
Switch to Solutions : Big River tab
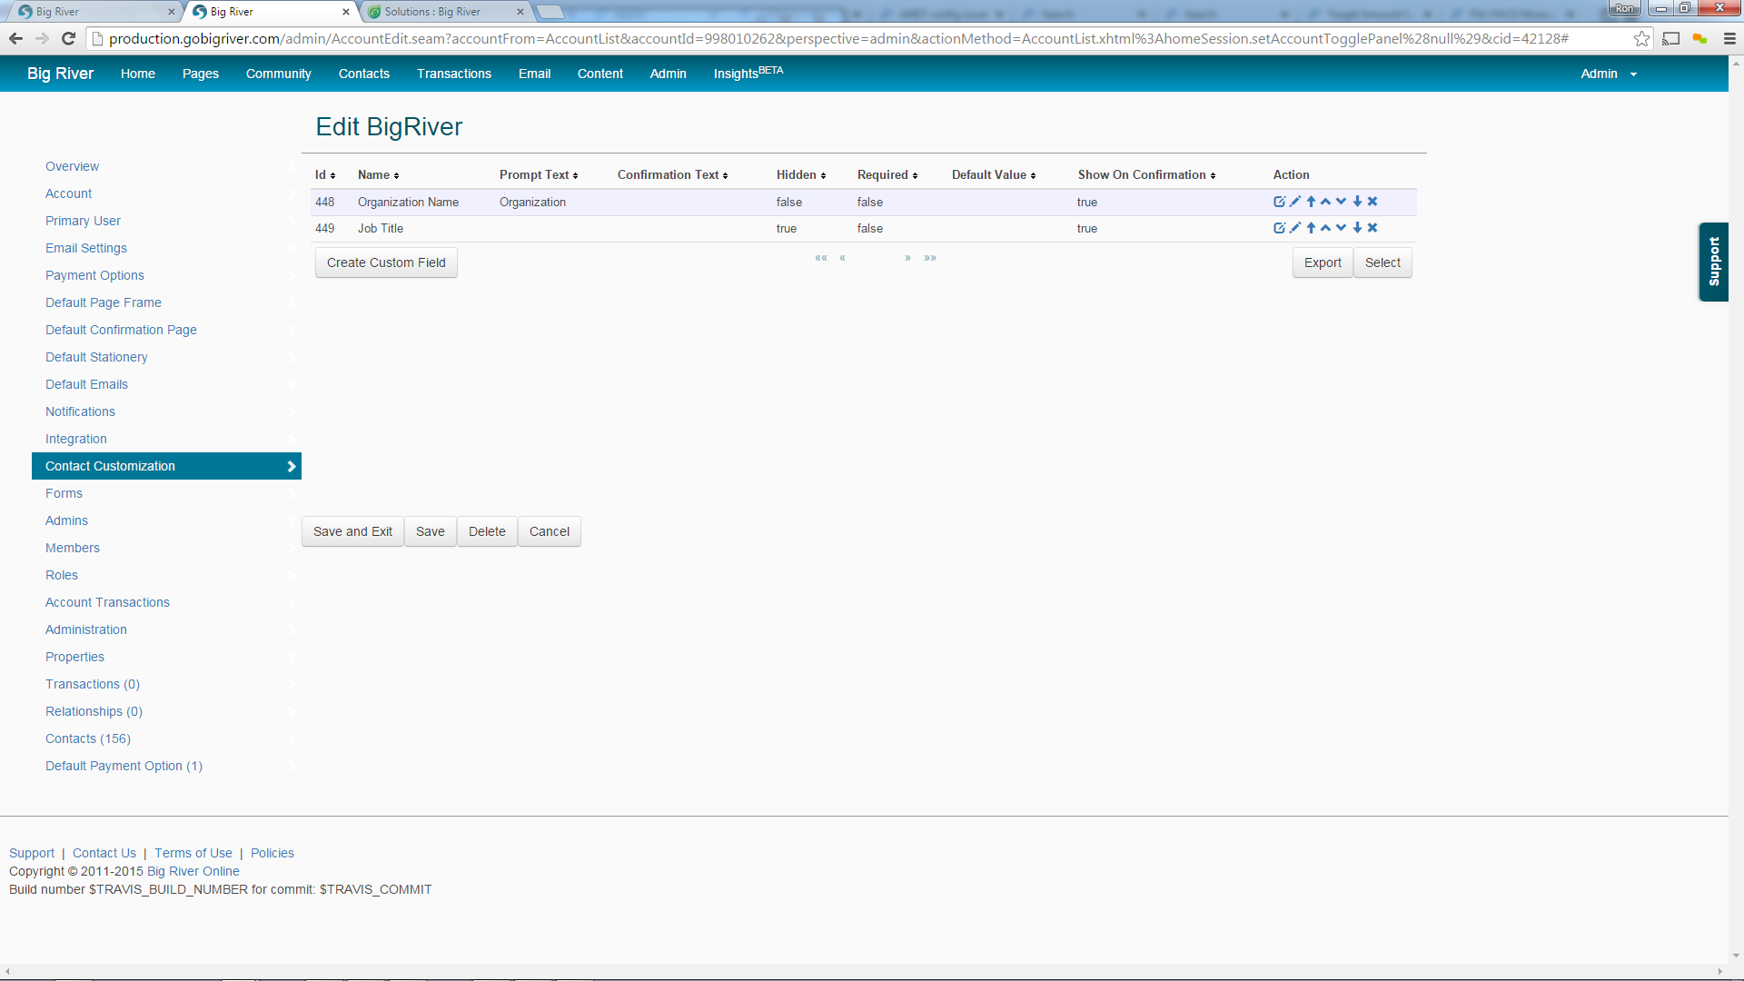click(x=432, y=12)
